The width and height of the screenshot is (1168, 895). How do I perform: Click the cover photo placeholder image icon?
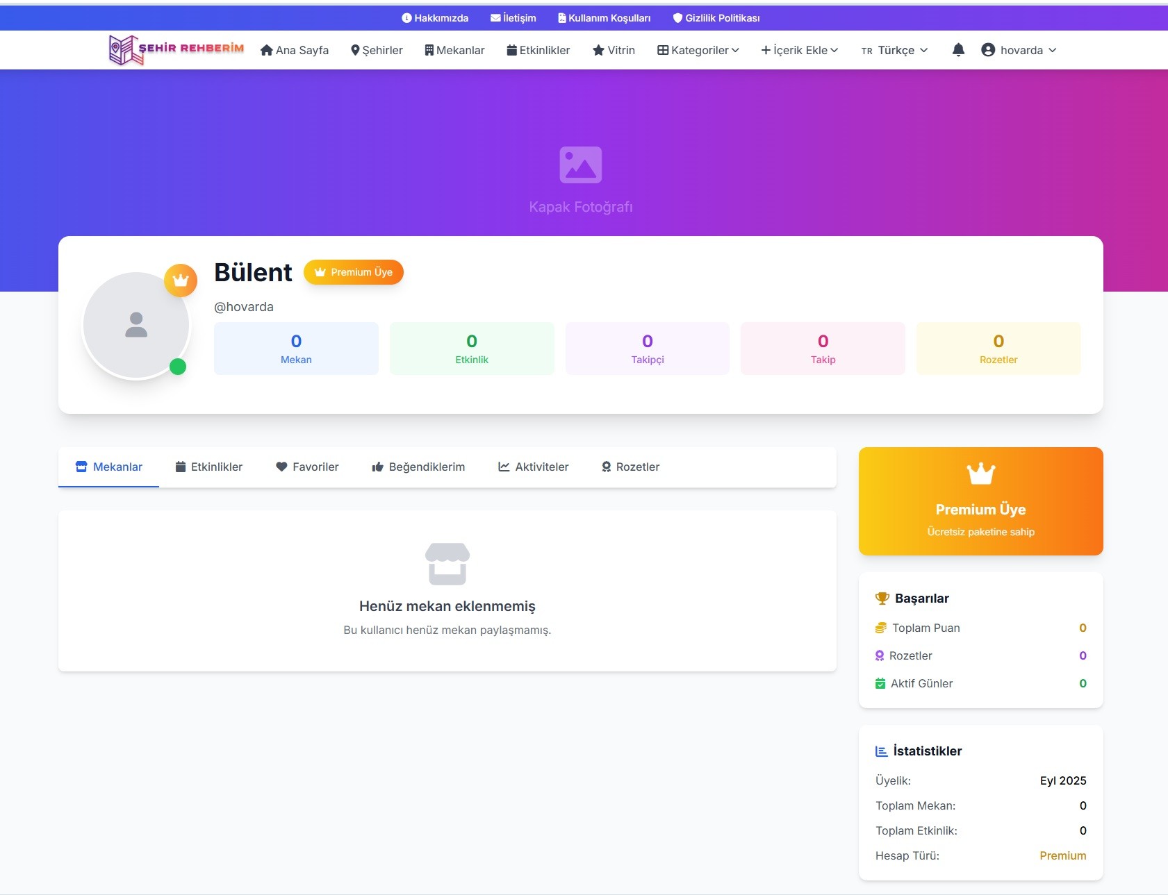[x=580, y=165]
